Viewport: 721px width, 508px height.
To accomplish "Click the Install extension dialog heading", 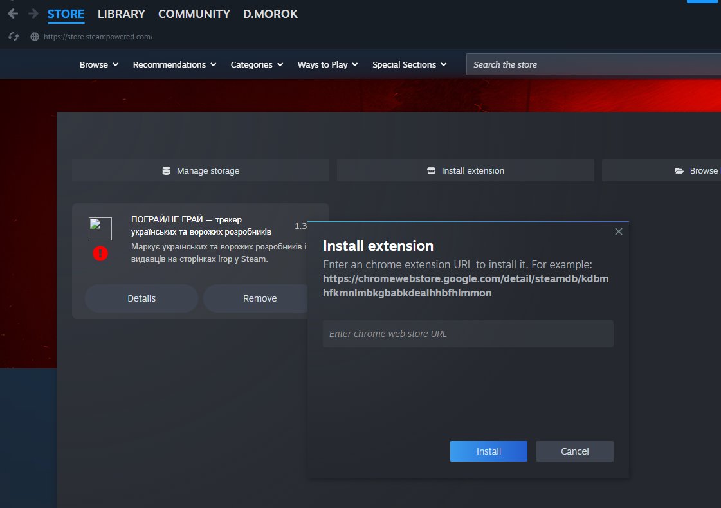I will click(378, 246).
